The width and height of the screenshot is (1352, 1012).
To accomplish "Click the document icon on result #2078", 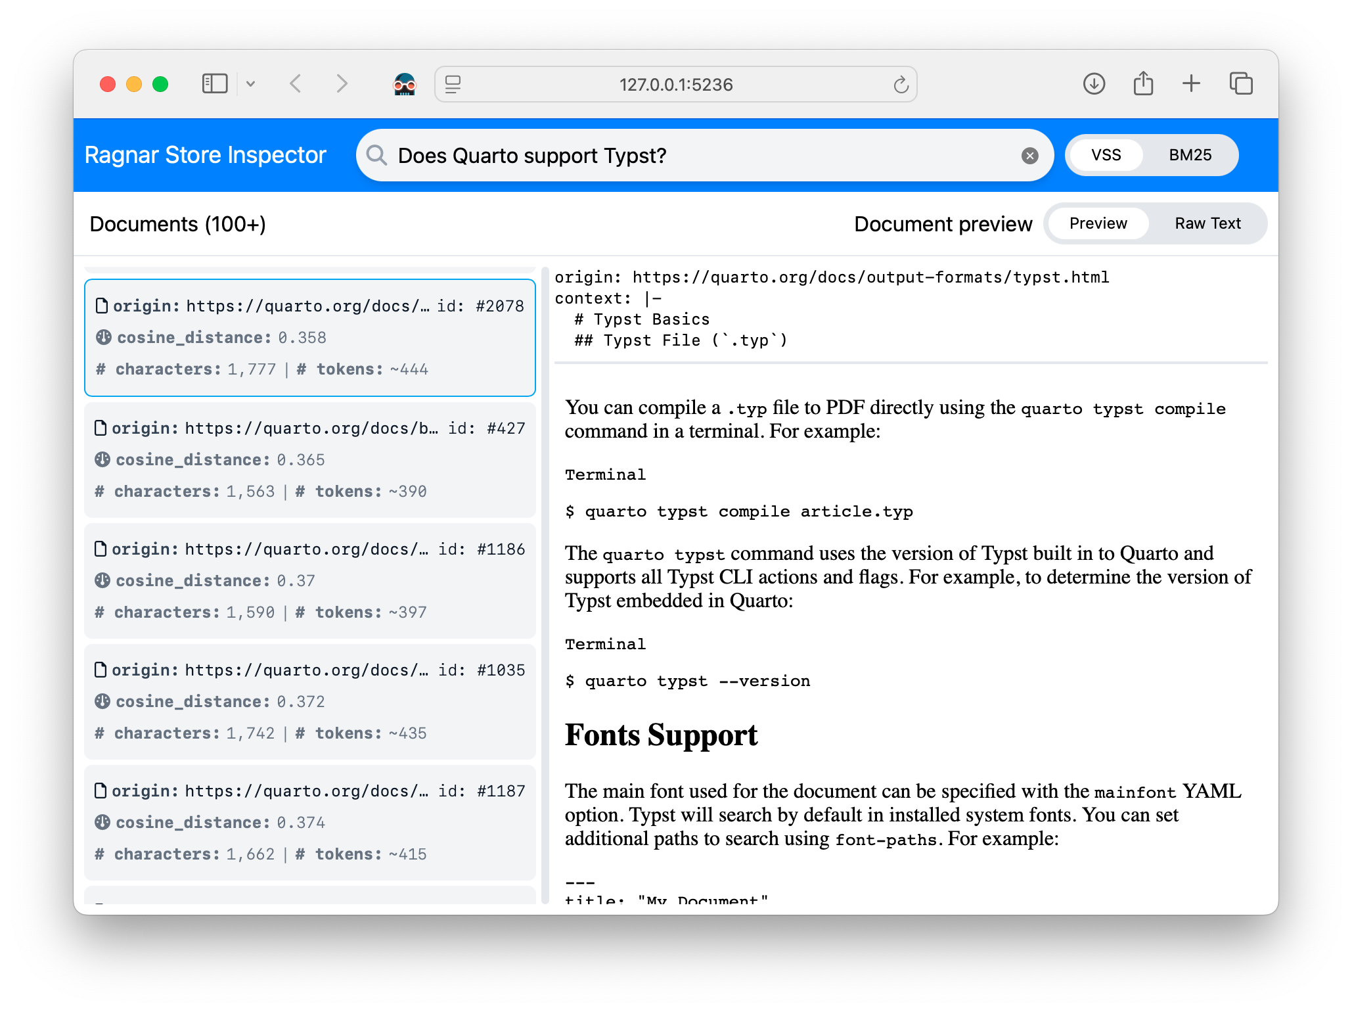I will pyautogui.click(x=102, y=305).
